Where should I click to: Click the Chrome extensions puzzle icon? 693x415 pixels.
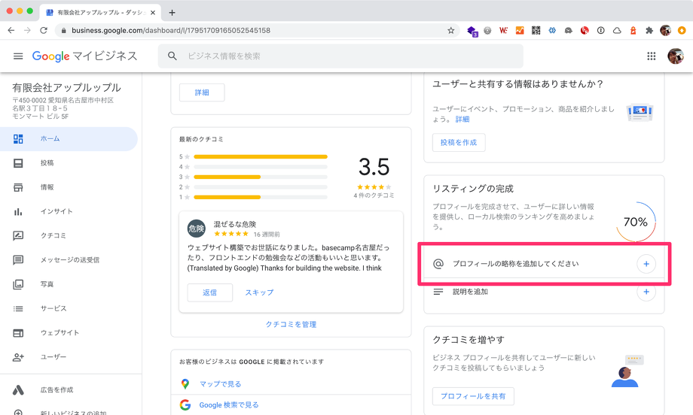tap(649, 31)
